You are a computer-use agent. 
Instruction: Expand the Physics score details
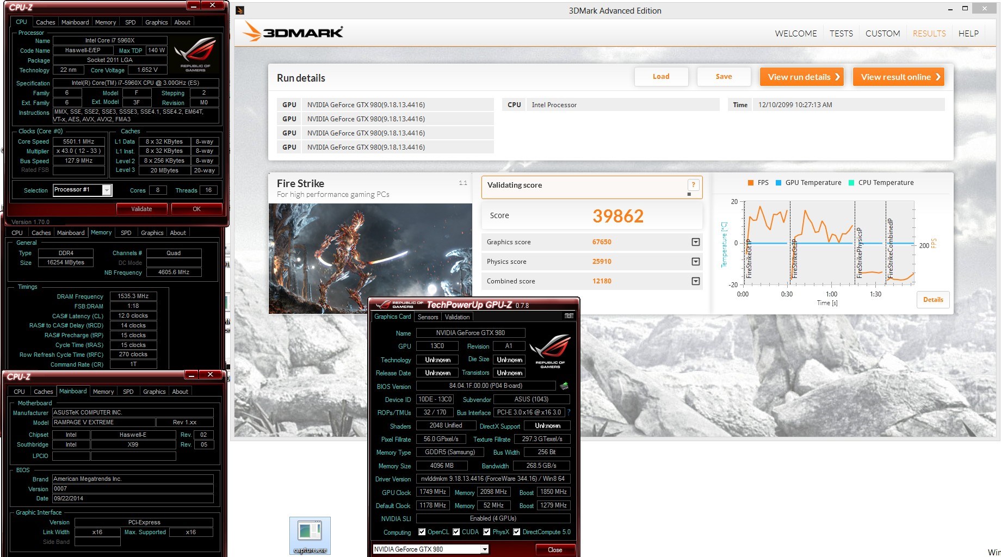(x=695, y=262)
